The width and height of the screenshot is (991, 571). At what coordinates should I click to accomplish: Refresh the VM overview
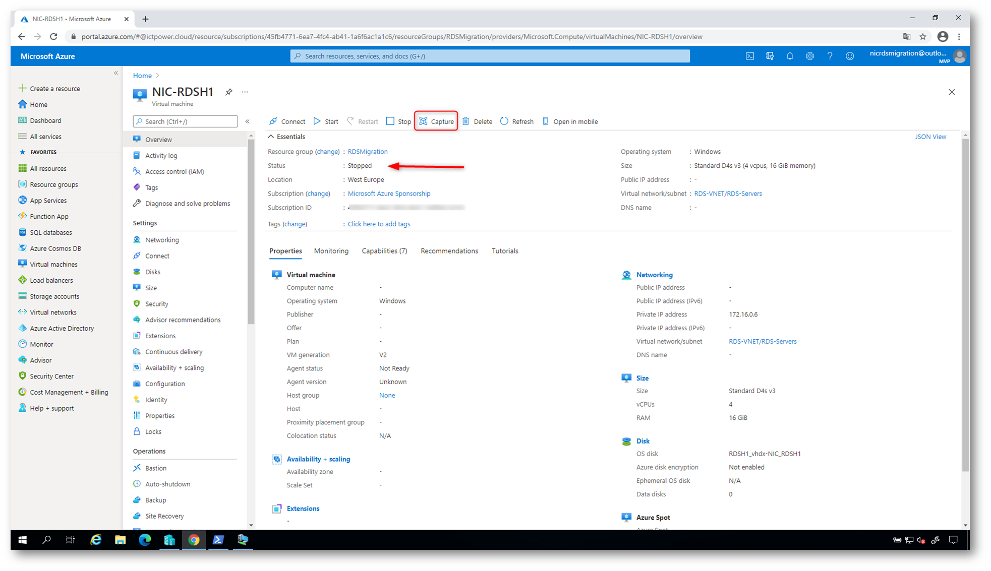pos(516,121)
